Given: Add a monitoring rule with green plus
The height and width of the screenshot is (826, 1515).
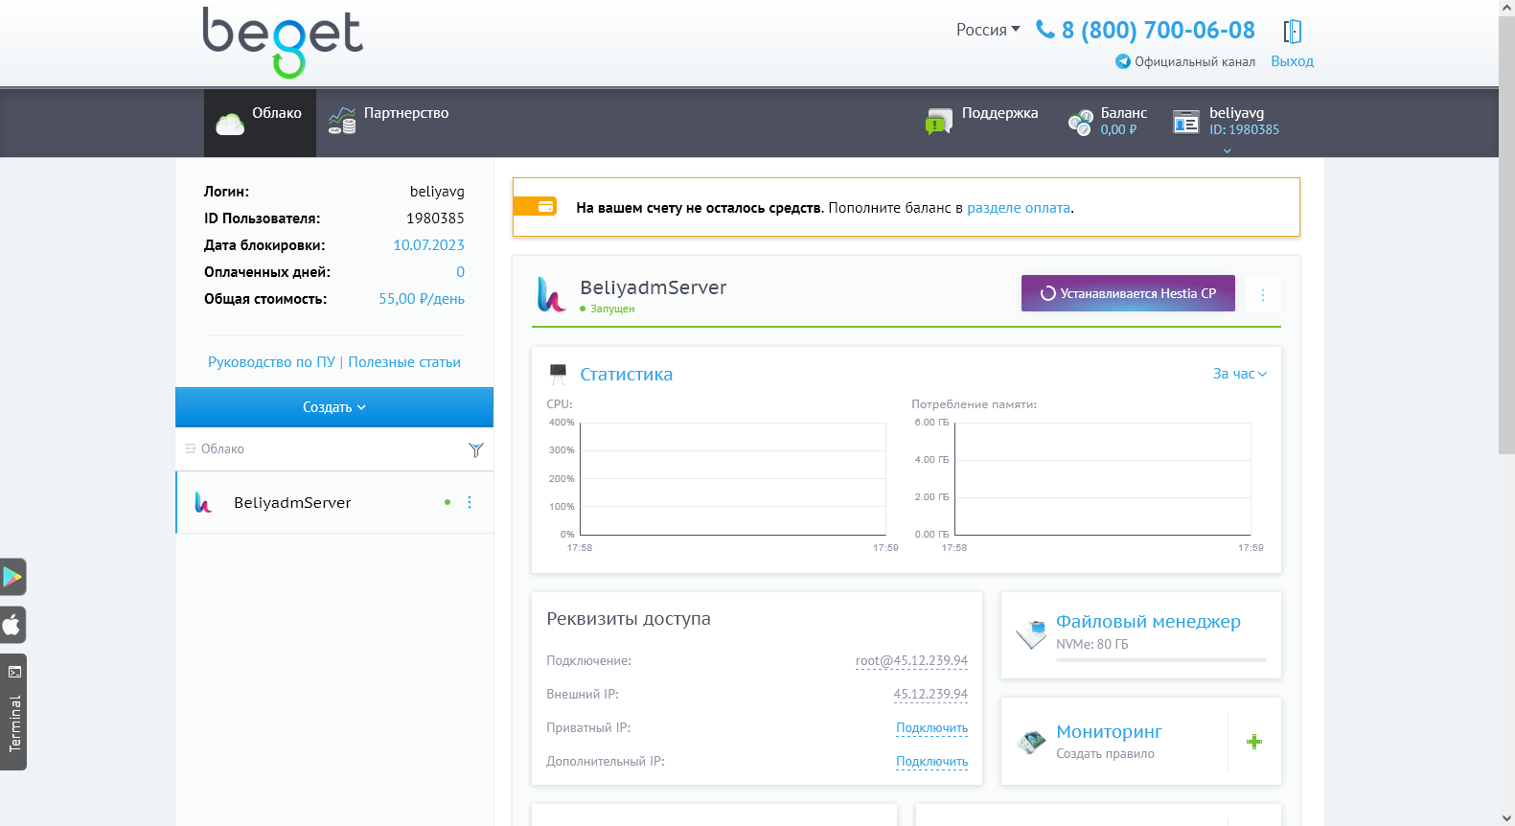Looking at the screenshot, I should (1254, 742).
